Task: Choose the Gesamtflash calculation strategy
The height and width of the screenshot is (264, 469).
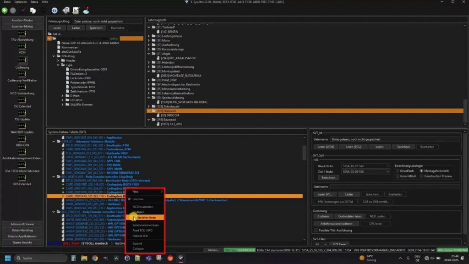Action: [397, 176]
